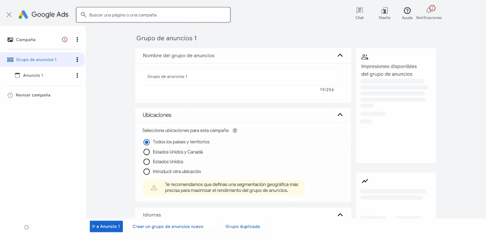Viewport: 486px width, 243px height.
Task: Open Revisar campaña in sidebar
Action: point(33,95)
